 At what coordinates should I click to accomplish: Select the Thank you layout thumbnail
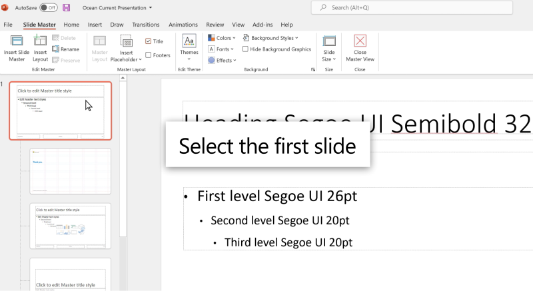click(x=71, y=171)
